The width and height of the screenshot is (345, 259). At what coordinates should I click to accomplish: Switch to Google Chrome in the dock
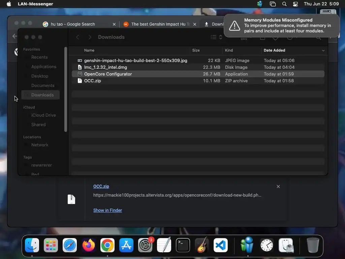click(107, 245)
